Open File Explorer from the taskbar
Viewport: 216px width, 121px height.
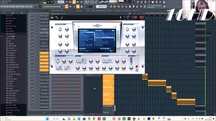click(74, 119)
